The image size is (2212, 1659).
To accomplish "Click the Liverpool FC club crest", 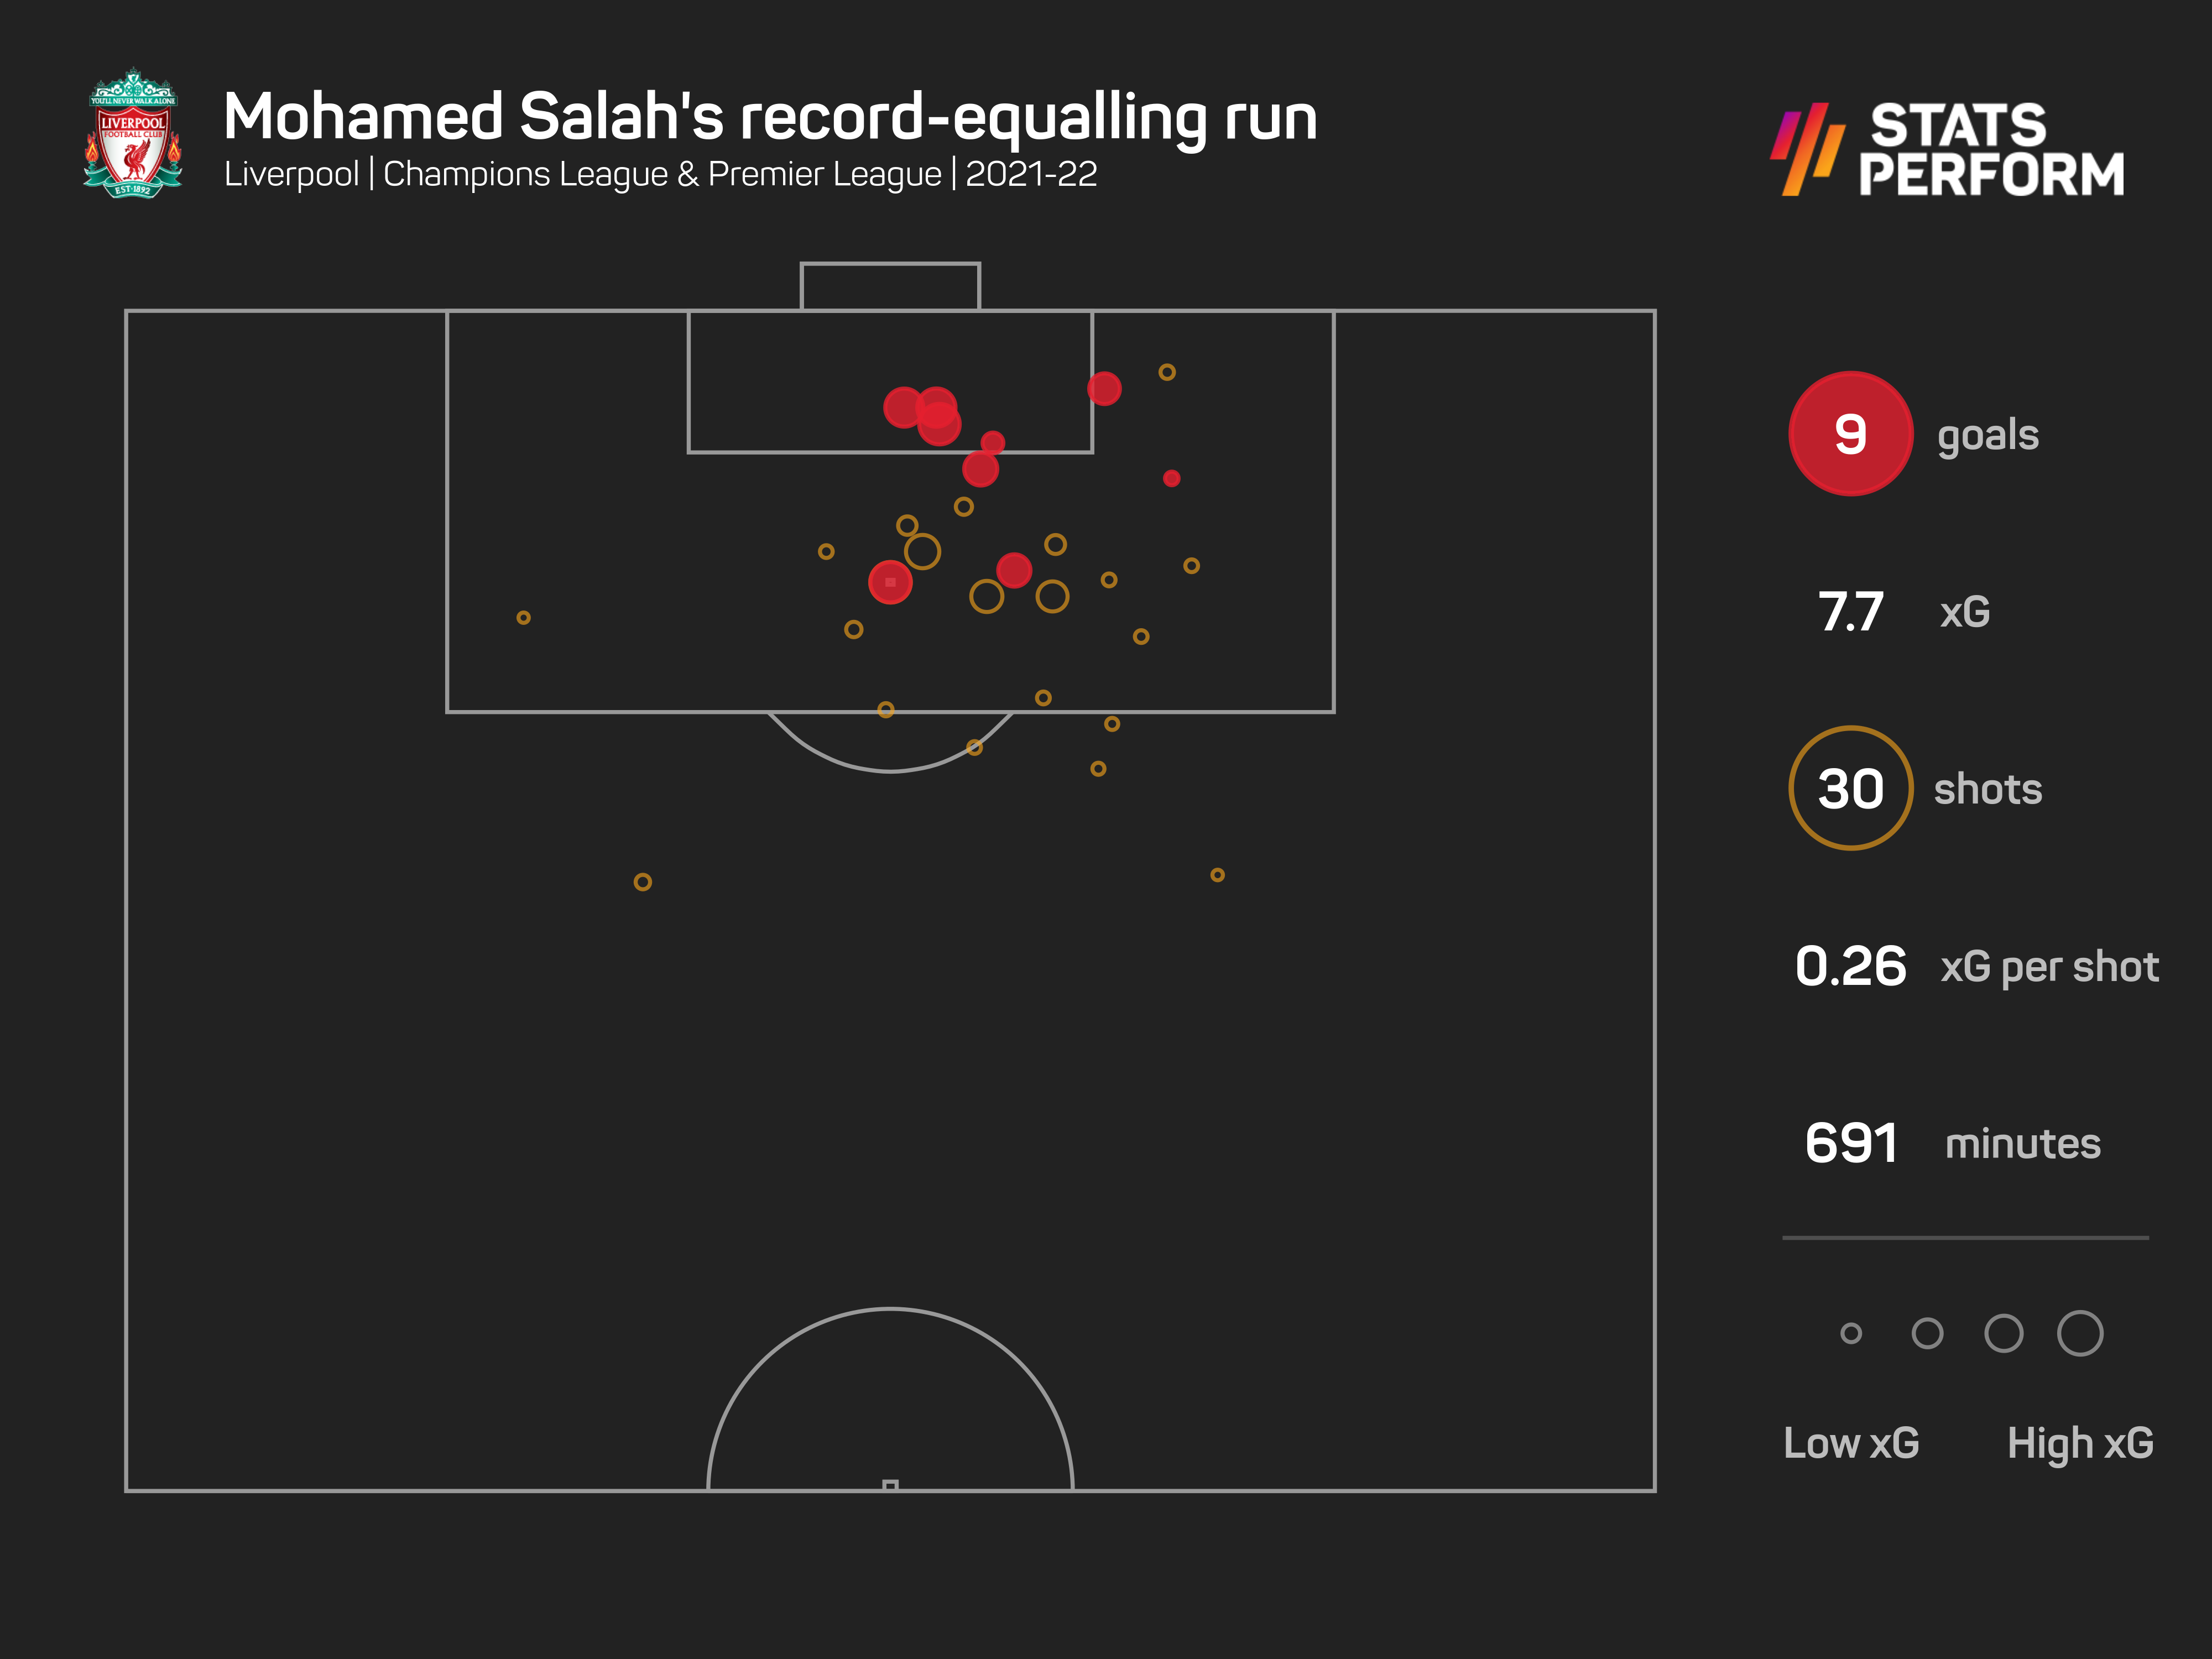I will click(x=132, y=132).
